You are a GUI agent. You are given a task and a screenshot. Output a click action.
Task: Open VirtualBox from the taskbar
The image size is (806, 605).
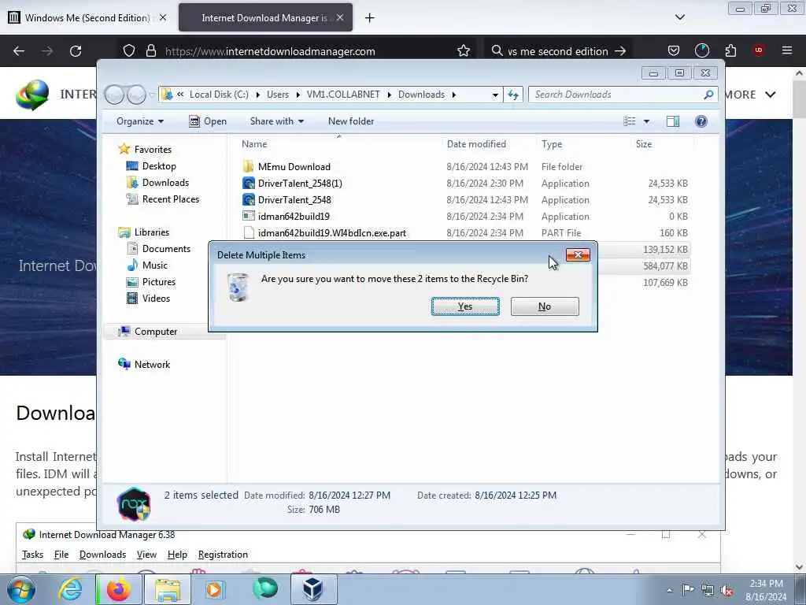click(x=313, y=589)
